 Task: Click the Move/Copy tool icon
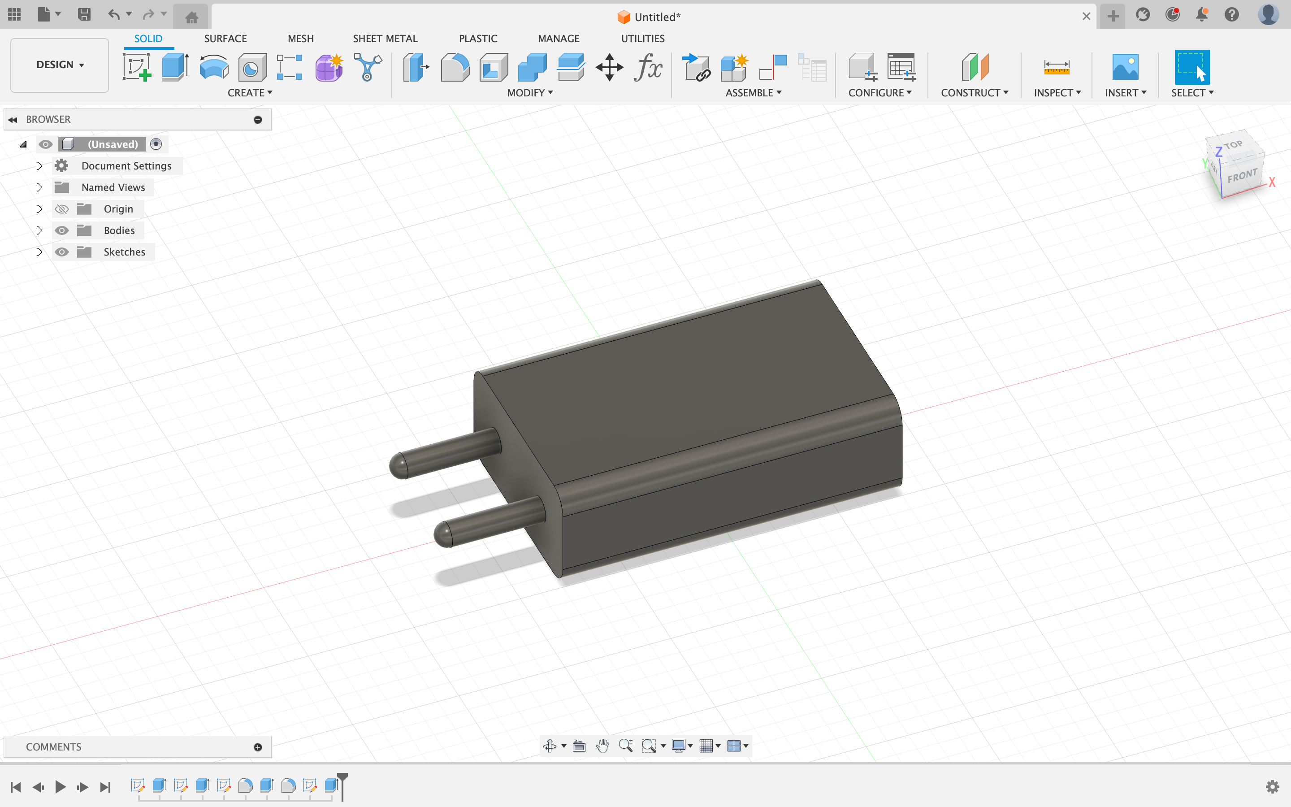click(x=609, y=67)
